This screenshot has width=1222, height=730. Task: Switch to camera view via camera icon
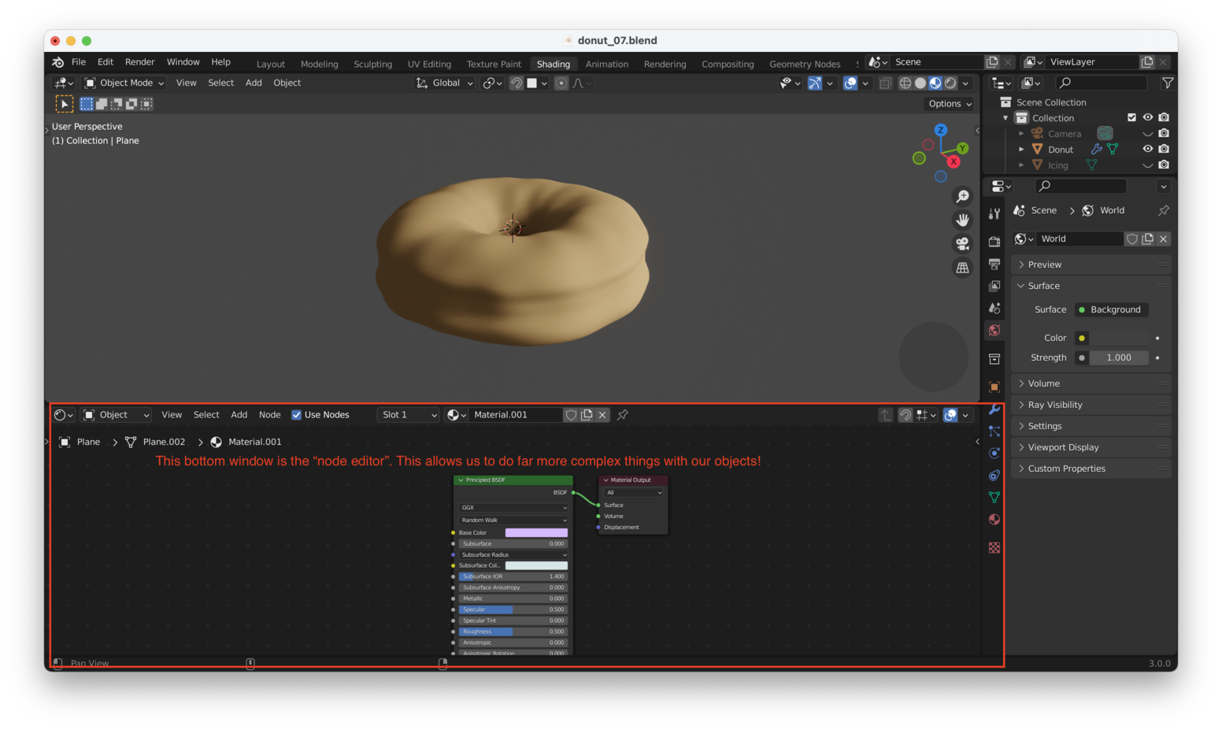pyautogui.click(x=962, y=243)
